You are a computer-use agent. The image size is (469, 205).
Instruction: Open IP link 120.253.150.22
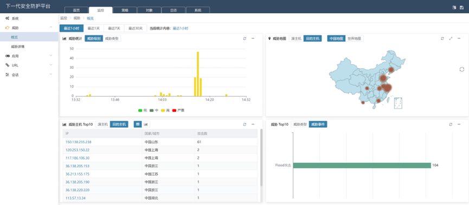pos(77,150)
